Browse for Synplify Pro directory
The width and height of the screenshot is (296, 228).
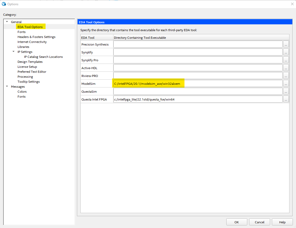(286, 60)
